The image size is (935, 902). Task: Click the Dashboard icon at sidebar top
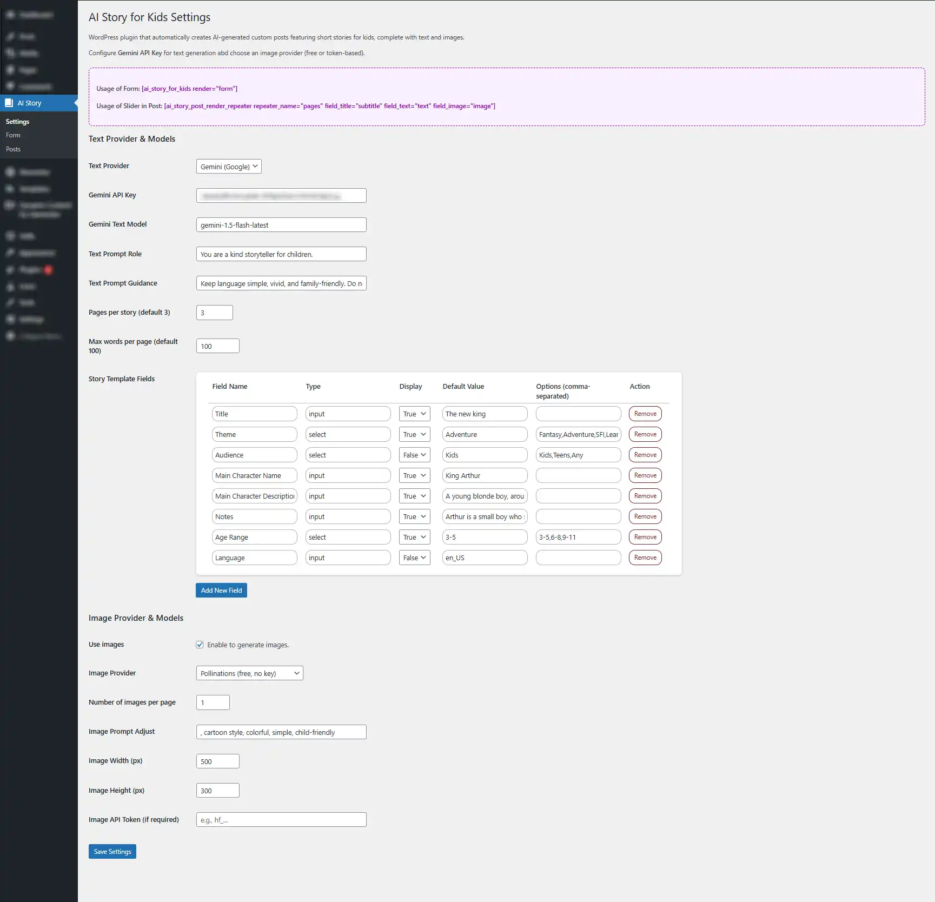pyautogui.click(x=9, y=15)
